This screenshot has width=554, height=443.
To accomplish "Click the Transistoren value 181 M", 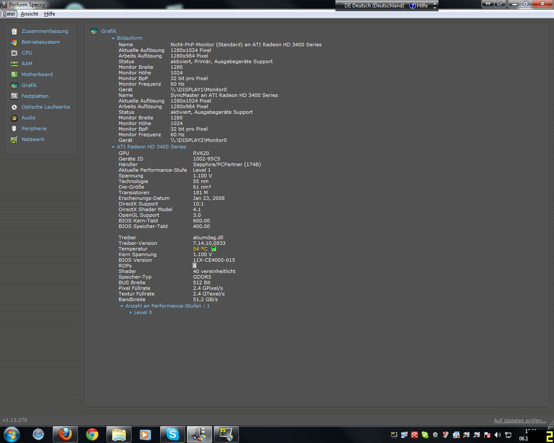I will pyautogui.click(x=200, y=193).
